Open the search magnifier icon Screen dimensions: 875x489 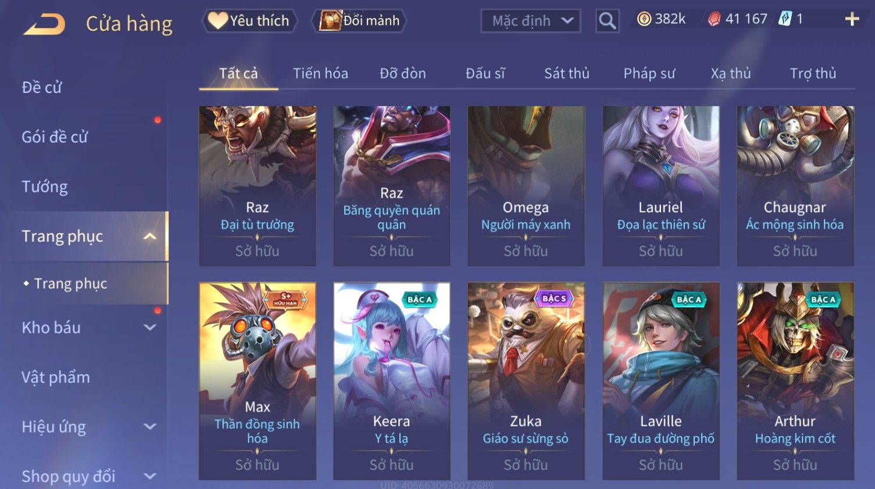click(x=607, y=21)
